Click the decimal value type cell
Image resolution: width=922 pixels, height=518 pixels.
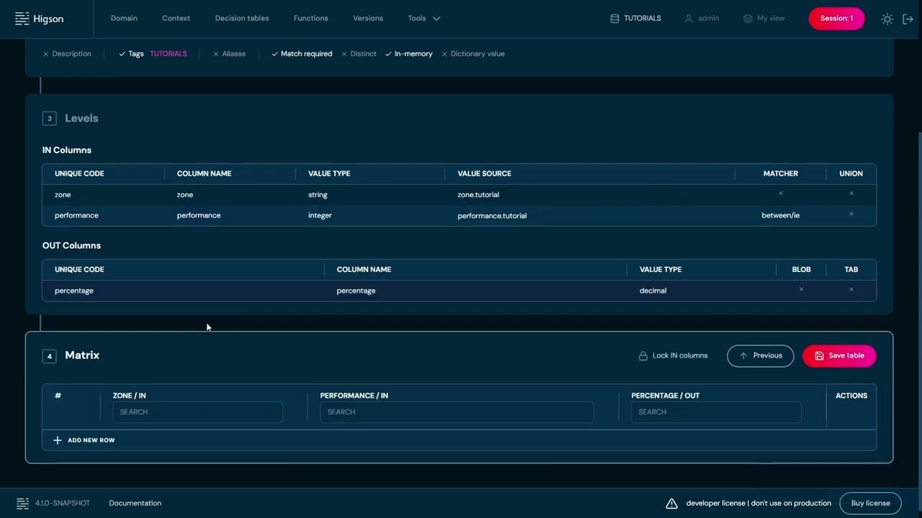[653, 291]
